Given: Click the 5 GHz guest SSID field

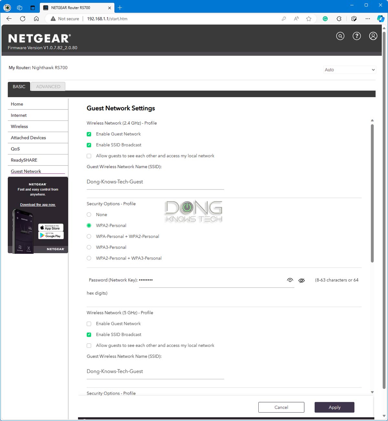Looking at the screenshot, I should (x=155, y=371).
